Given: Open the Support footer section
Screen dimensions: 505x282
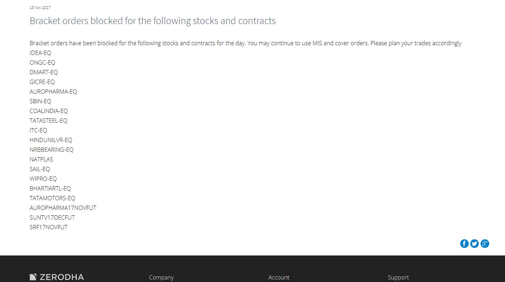Looking at the screenshot, I should [x=398, y=277].
